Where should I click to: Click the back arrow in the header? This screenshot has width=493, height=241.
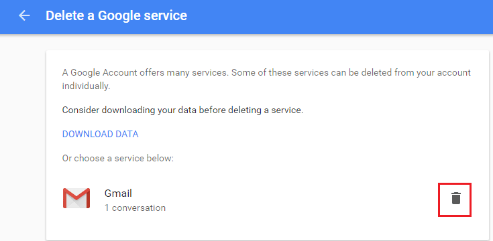pyautogui.click(x=24, y=15)
